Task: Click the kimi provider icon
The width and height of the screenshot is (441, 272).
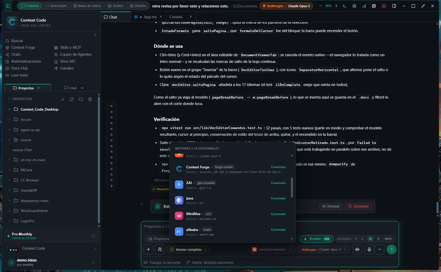Action: pyautogui.click(x=179, y=200)
